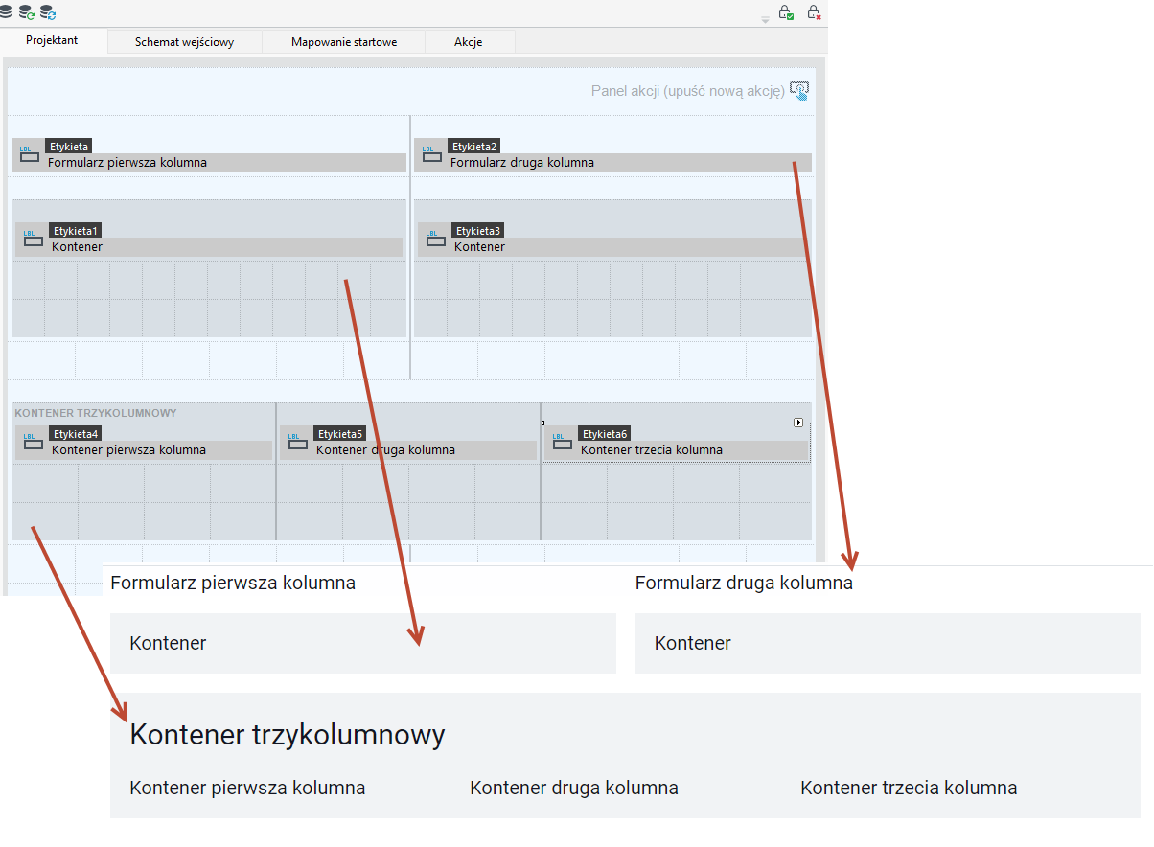Click 'Kontener pierwsza kolumna' in the preview
The height and width of the screenshot is (847, 1154).
[x=247, y=789]
